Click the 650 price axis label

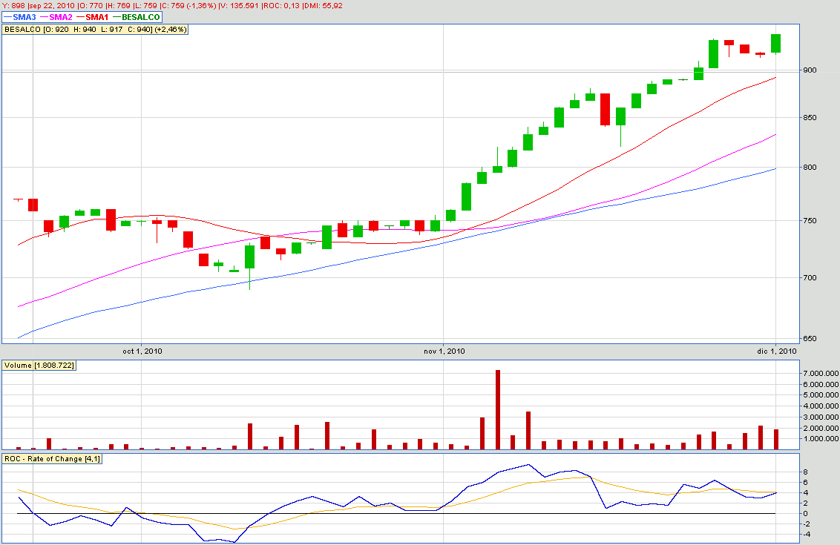(810, 338)
